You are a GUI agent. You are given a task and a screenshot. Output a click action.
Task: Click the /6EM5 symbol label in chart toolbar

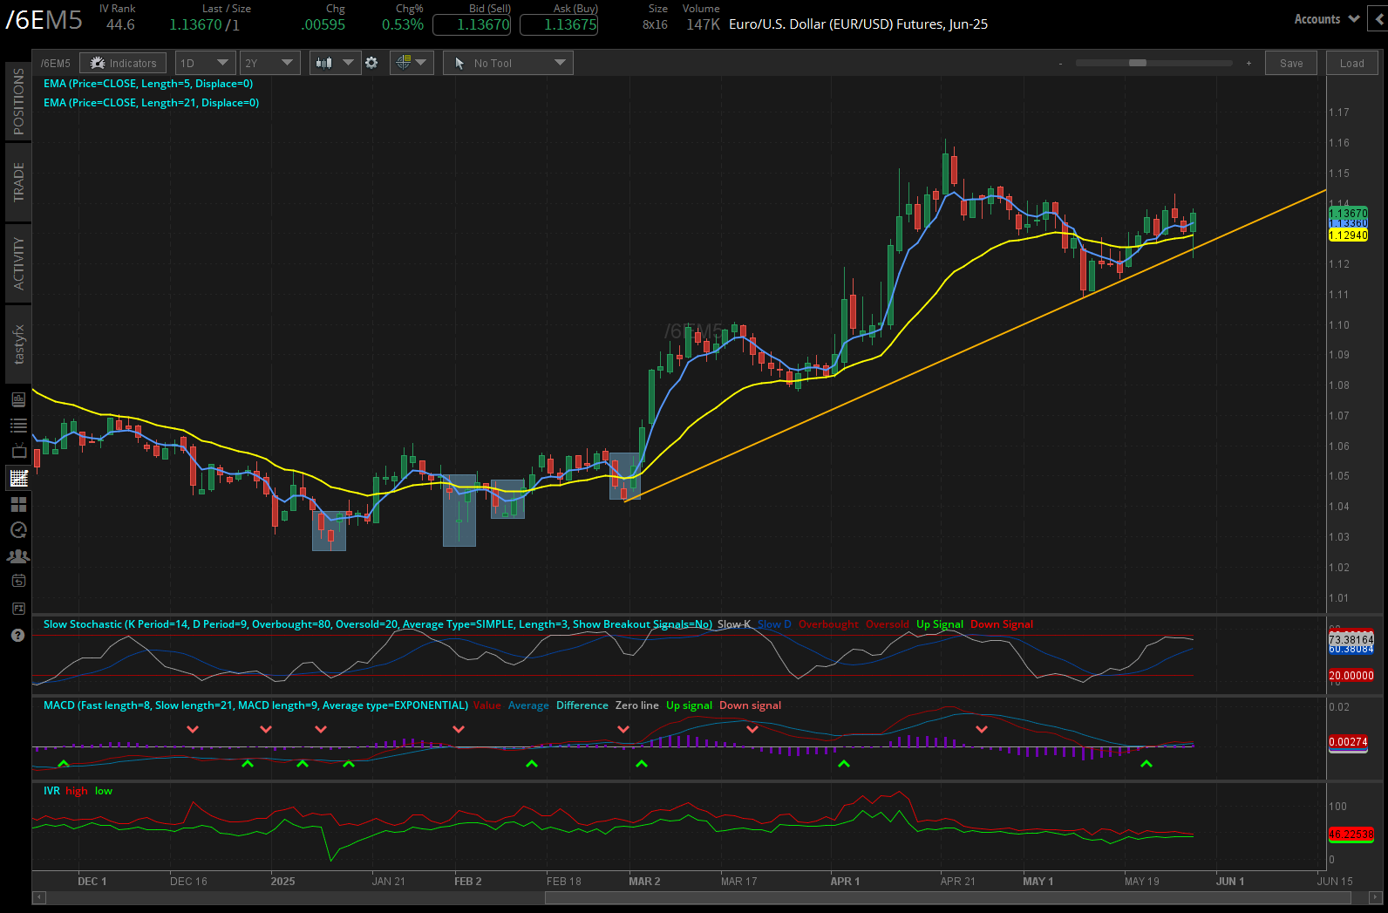[x=56, y=64]
